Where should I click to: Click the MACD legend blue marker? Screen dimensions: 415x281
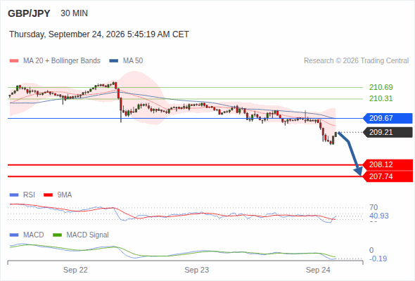coord(14,235)
